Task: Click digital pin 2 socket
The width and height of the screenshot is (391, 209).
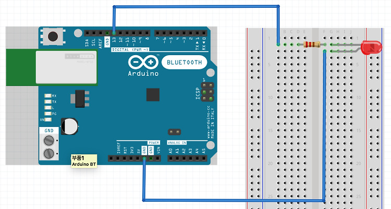Action: (191, 33)
